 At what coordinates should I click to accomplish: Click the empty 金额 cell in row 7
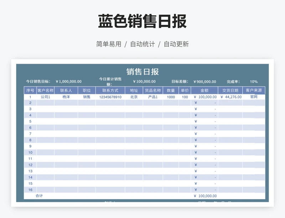[204, 134]
